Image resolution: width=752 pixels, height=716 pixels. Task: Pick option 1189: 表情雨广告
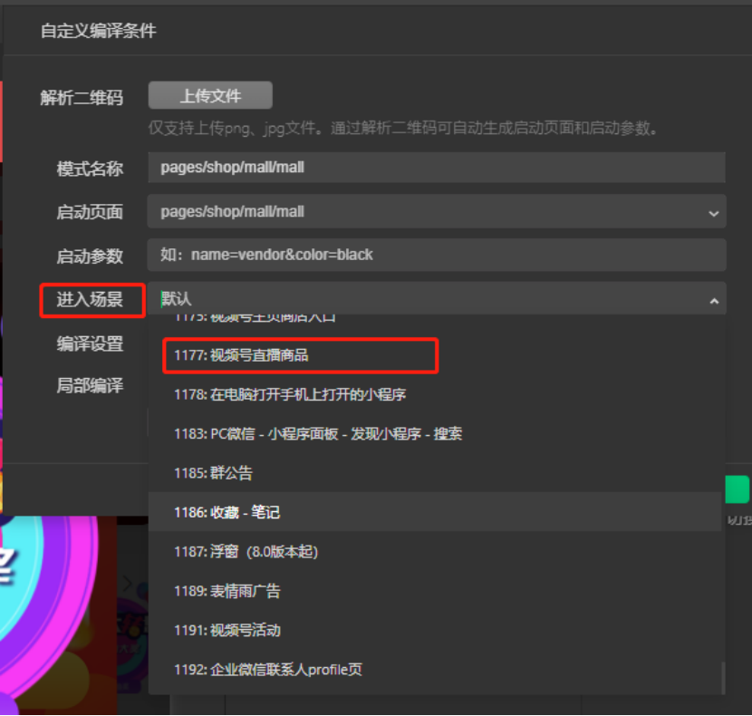434,591
